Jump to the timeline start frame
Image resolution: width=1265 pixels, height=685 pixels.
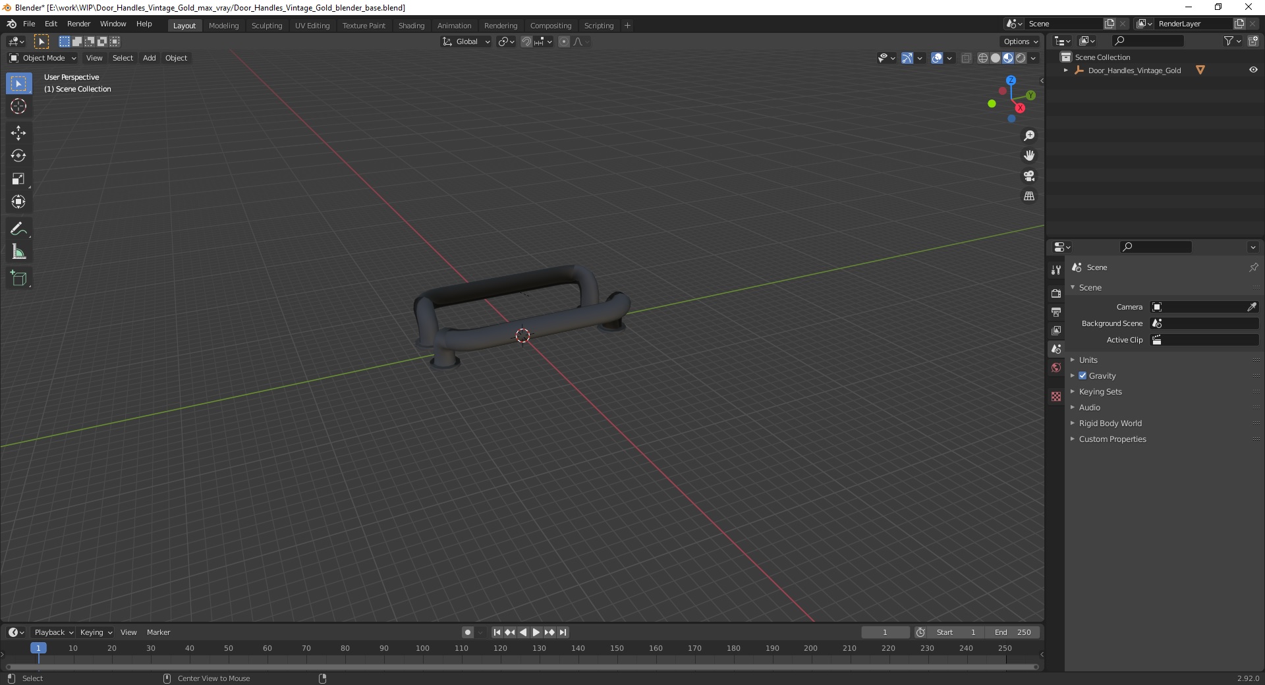497,632
